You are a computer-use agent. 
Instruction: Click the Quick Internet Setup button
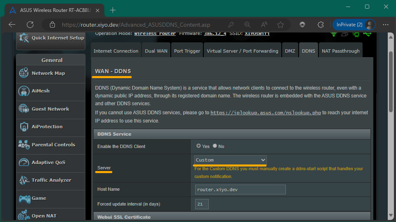(x=50, y=38)
